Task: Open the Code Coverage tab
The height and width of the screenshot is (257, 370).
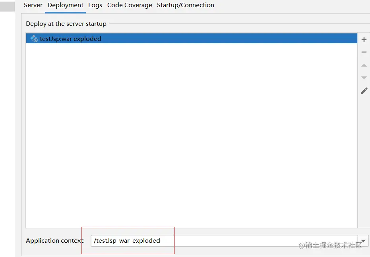Action: 130,5
